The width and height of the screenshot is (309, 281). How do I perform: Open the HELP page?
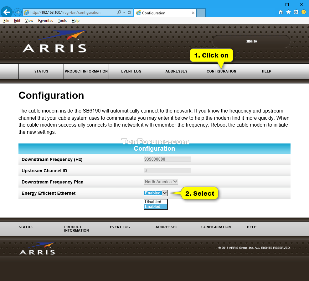[266, 71]
